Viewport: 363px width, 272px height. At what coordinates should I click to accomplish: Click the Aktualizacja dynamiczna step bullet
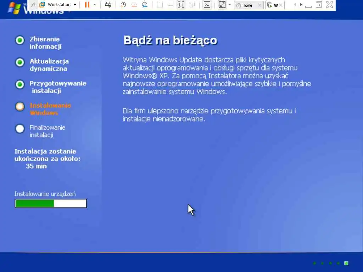[20, 62]
